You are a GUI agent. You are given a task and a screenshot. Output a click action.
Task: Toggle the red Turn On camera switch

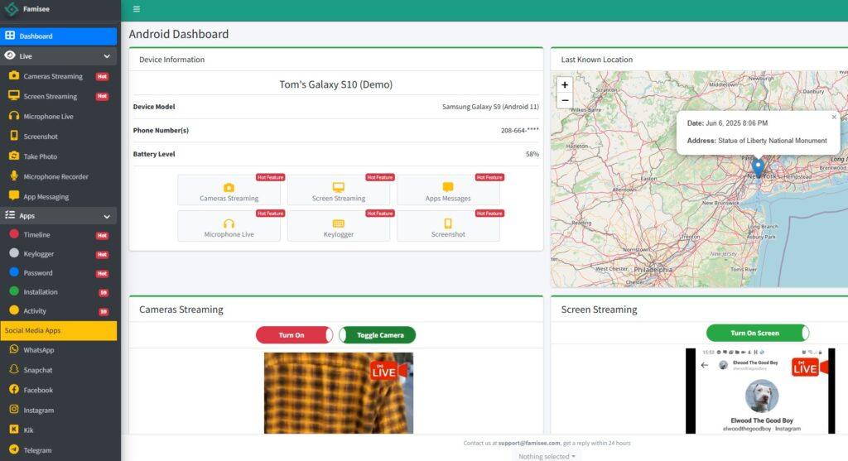(294, 335)
